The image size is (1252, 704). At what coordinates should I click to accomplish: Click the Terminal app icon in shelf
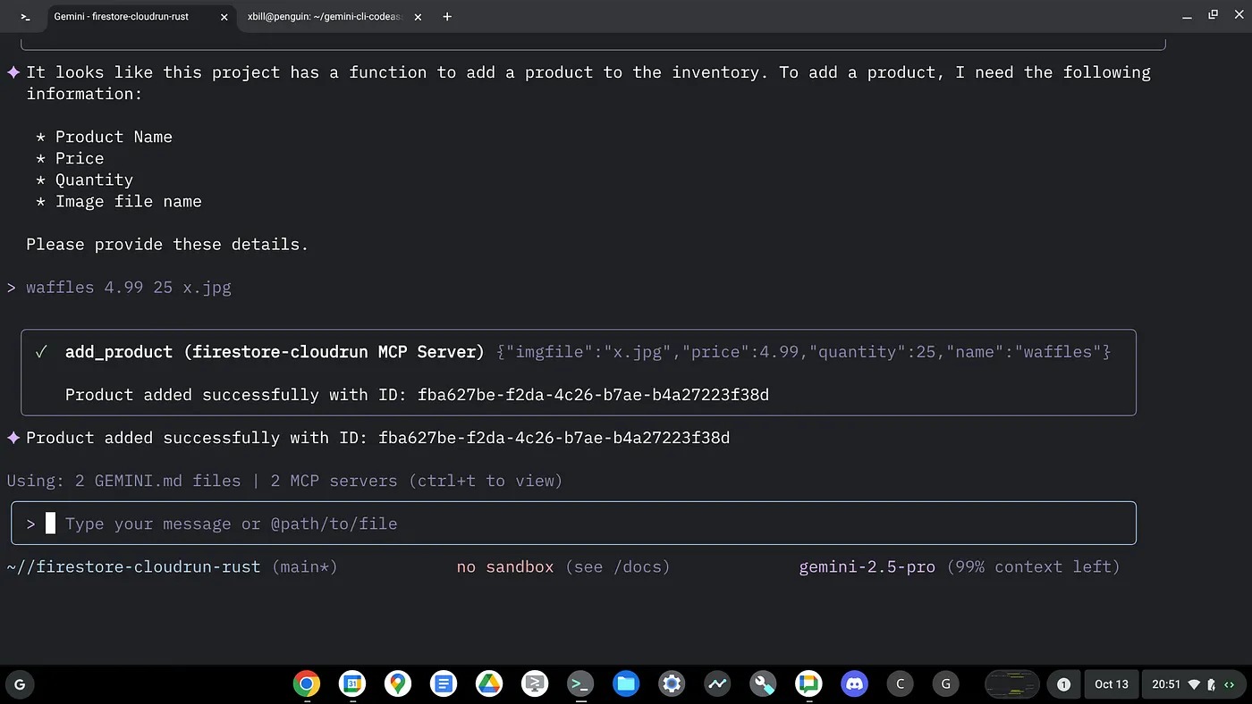coord(580,684)
